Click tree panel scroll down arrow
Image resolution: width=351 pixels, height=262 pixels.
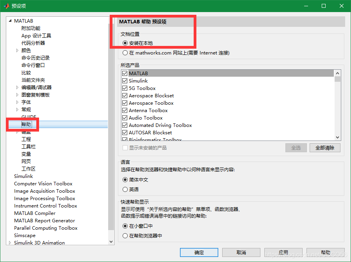point(111,242)
